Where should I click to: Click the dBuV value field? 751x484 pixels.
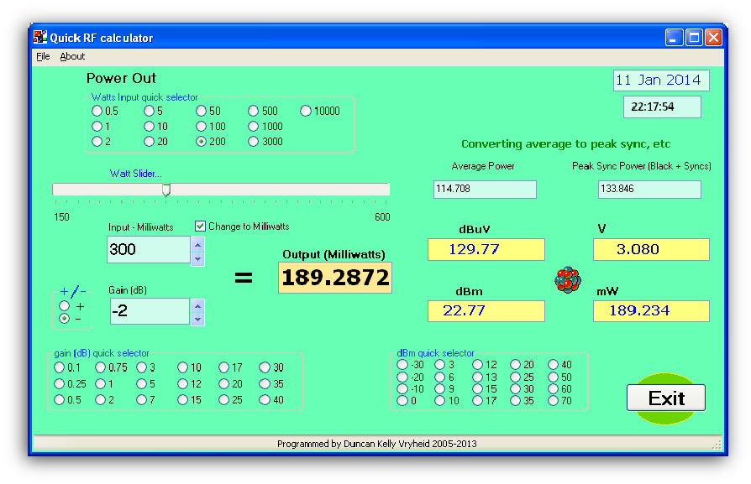[x=486, y=250]
